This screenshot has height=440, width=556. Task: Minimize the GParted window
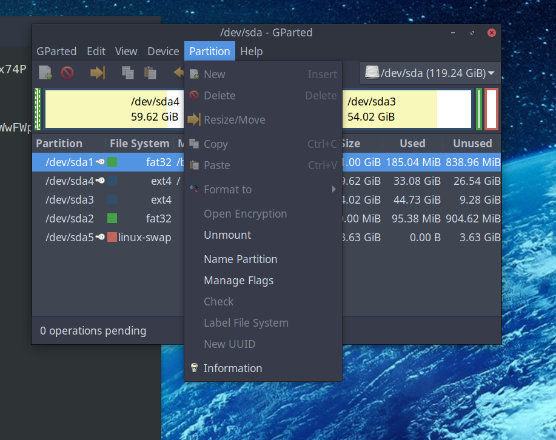pyautogui.click(x=453, y=33)
